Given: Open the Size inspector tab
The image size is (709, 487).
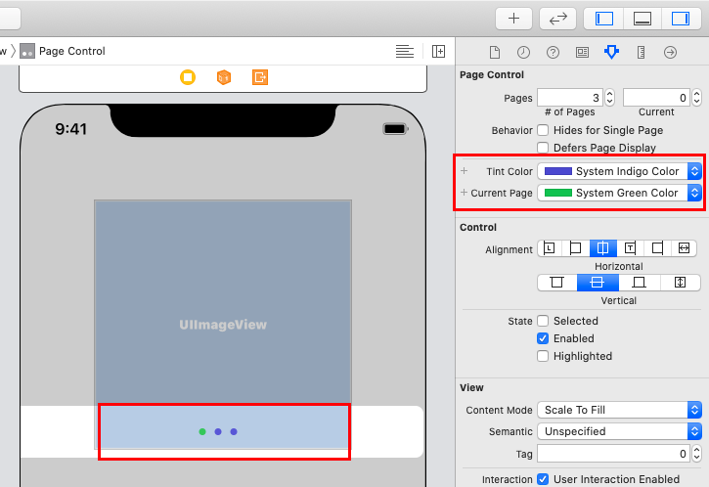Looking at the screenshot, I should pyautogui.click(x=641, y=53).
